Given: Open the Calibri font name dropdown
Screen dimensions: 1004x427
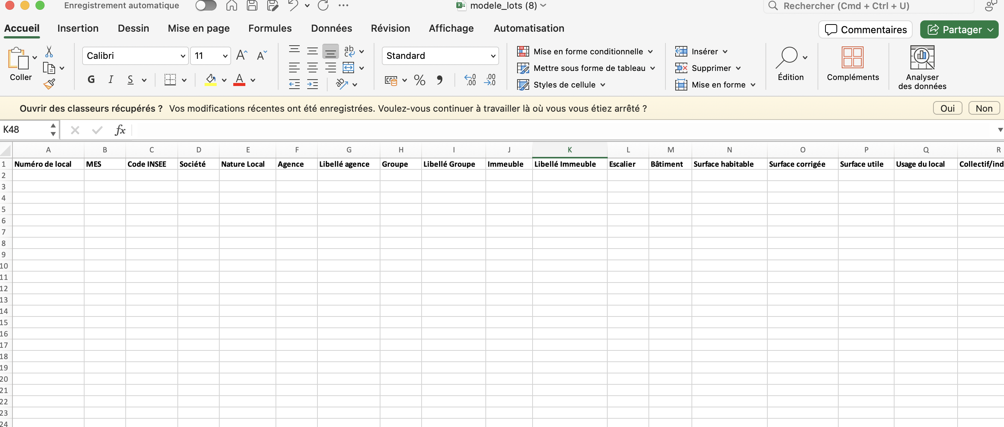Looking at the screenshot, I should tap(183, 56).
